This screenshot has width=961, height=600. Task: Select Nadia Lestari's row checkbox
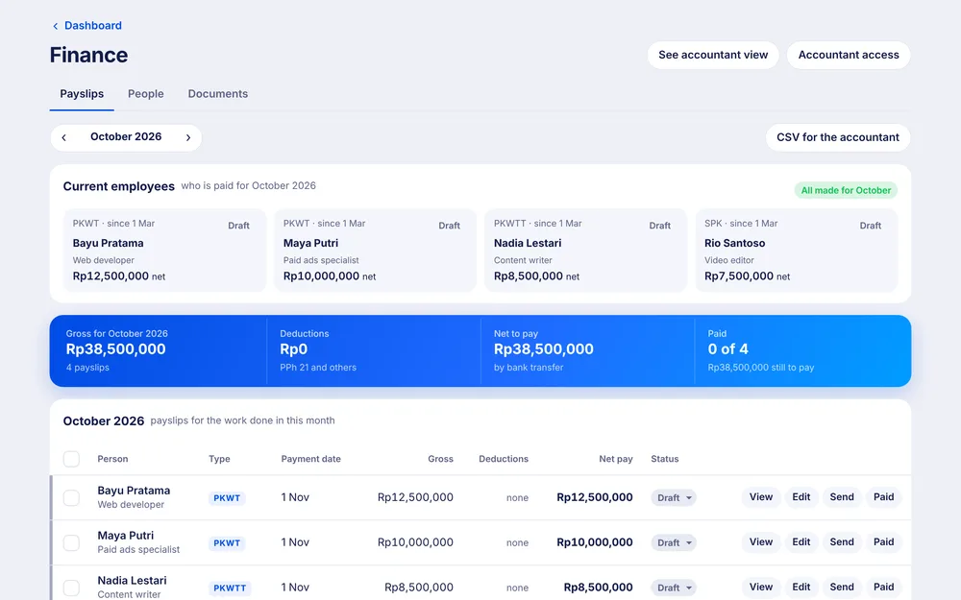[x=71, y=588]
